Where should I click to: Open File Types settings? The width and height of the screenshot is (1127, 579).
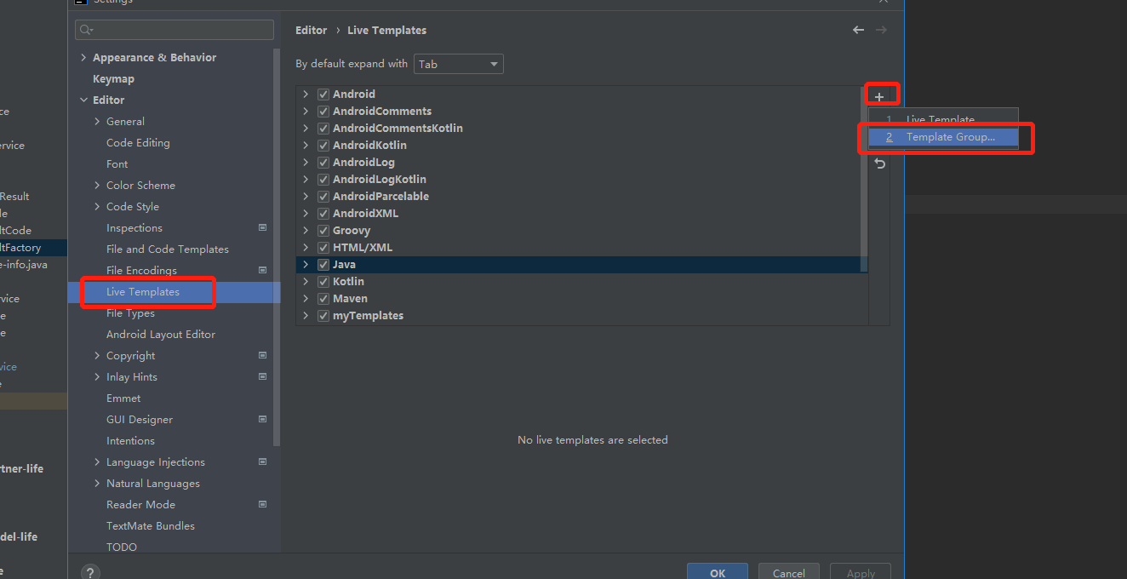point(130,312)
